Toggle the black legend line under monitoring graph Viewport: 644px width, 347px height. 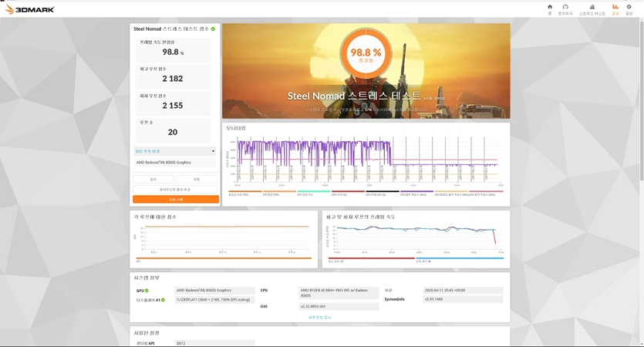(x=383, y=191)
